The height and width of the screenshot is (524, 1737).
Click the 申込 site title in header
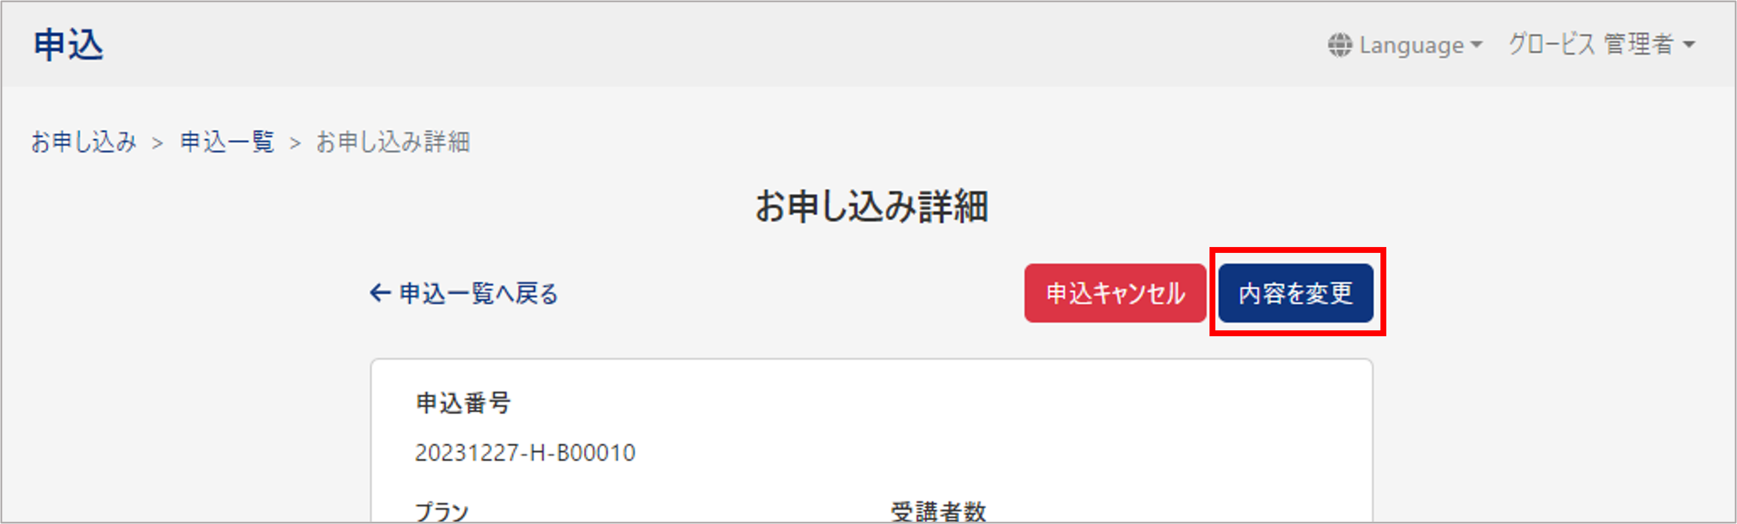click(69, 45)
